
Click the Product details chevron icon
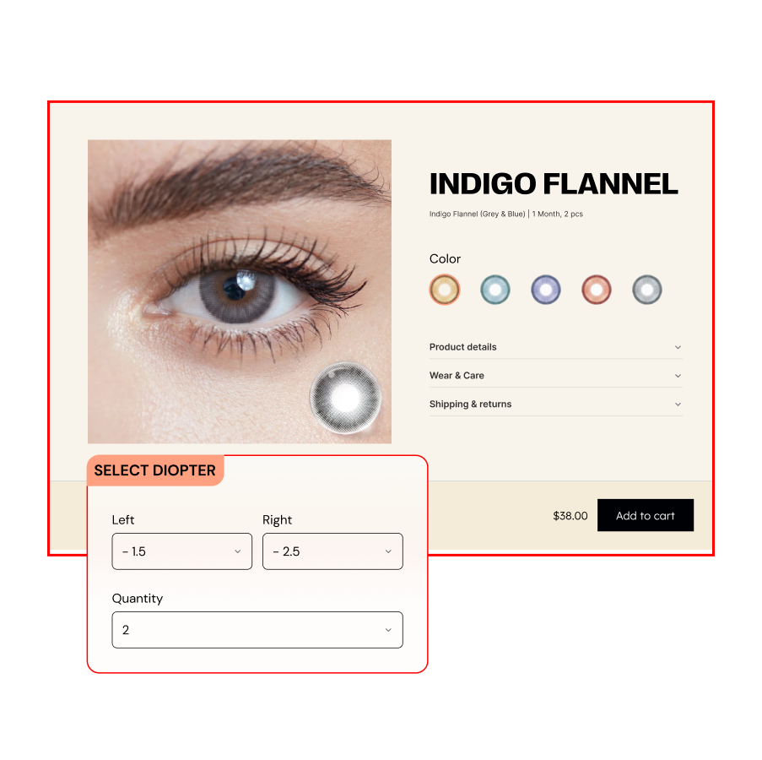point(678,347)
